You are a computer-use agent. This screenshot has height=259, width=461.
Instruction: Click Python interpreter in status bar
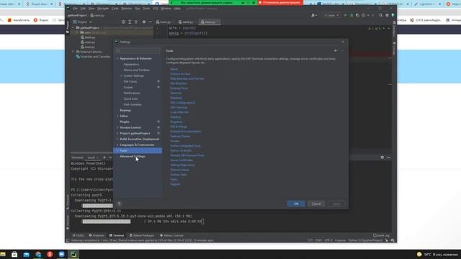point(365,240)
